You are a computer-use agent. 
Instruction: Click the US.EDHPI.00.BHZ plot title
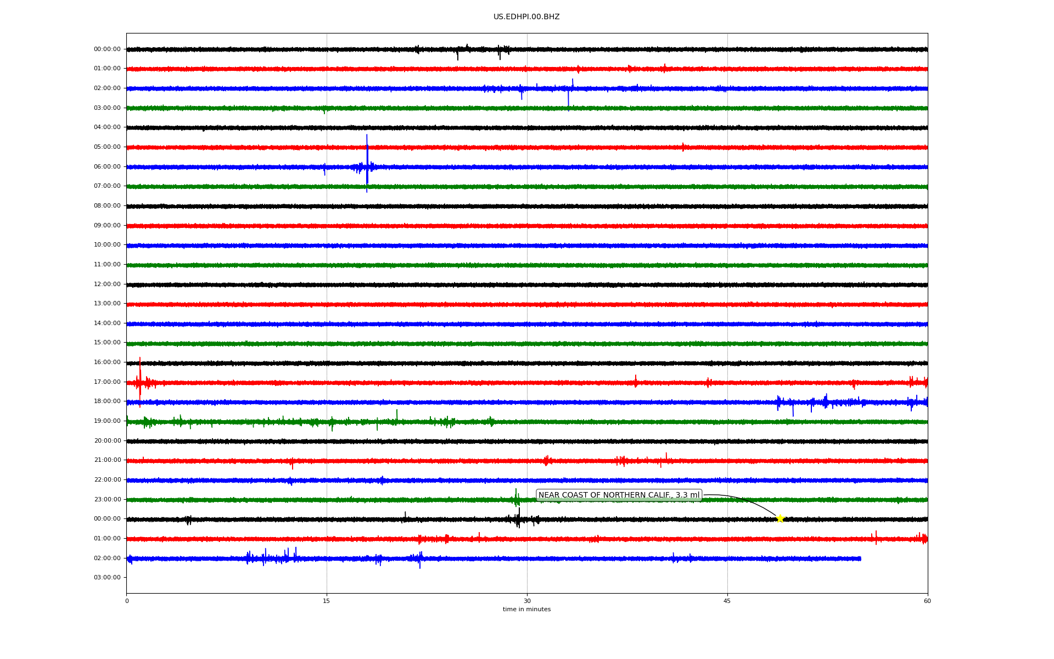point(526,17)
